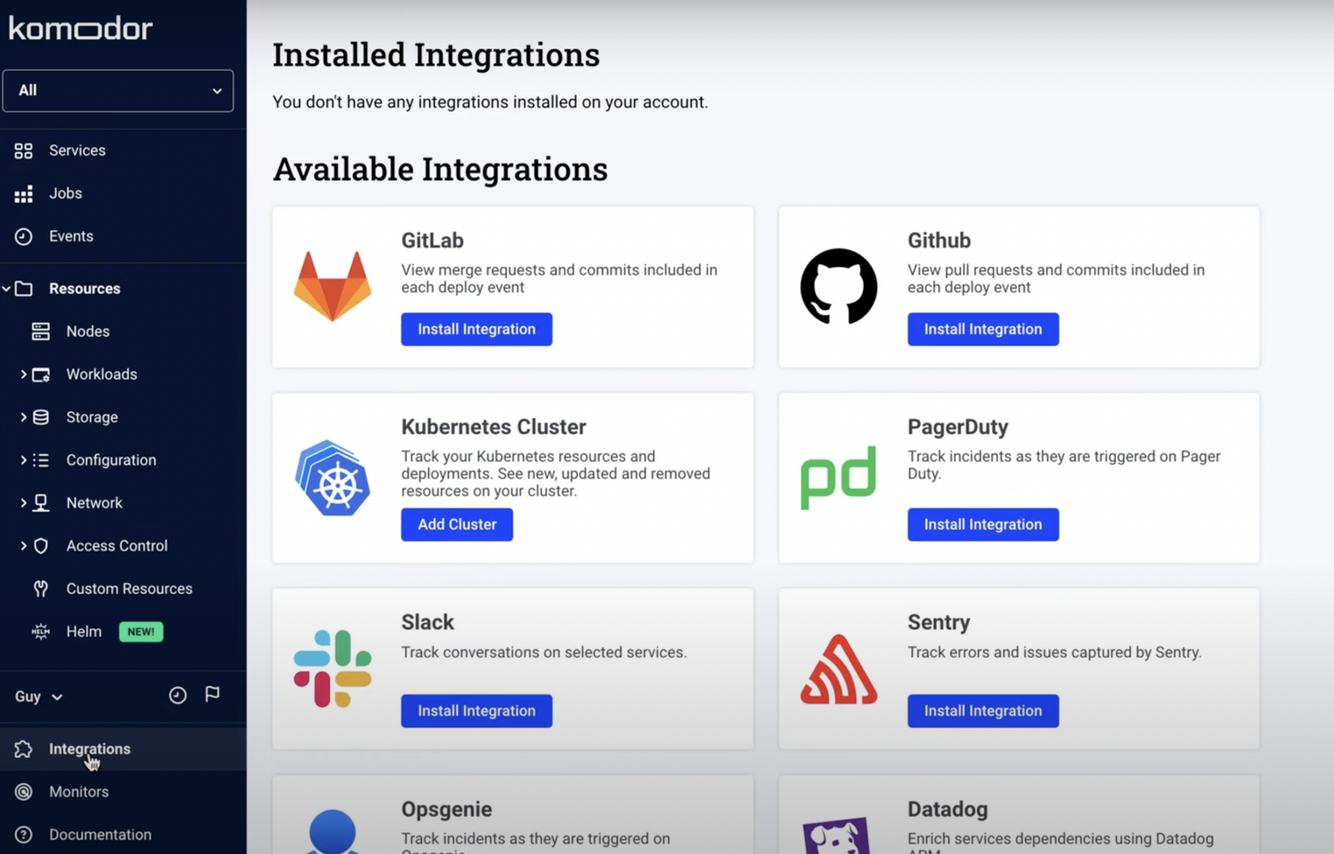Click the Sentry logo

tap(839, 669)
